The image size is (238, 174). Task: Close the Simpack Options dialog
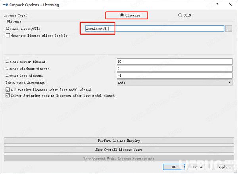coord(231,5)
